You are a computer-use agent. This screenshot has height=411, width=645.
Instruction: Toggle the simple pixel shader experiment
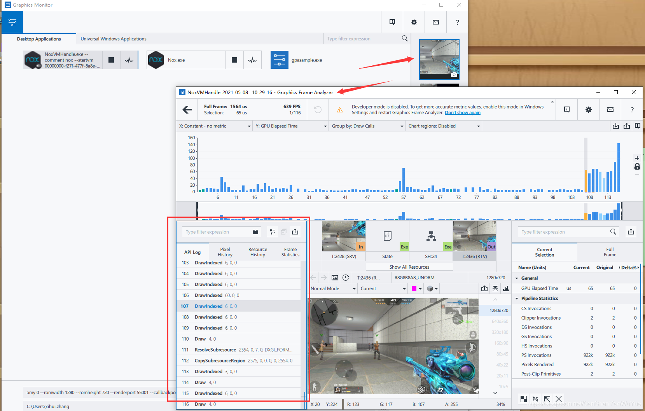pos(535,399)
